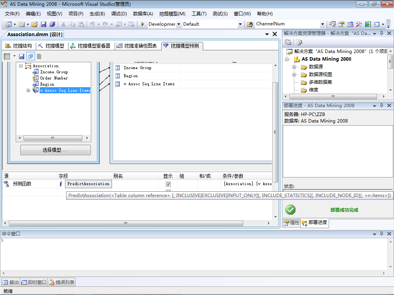Viewport: 394px width, 295px height.
Task: Click the Add New Item toolbar icon
Action: click(22, 24)
